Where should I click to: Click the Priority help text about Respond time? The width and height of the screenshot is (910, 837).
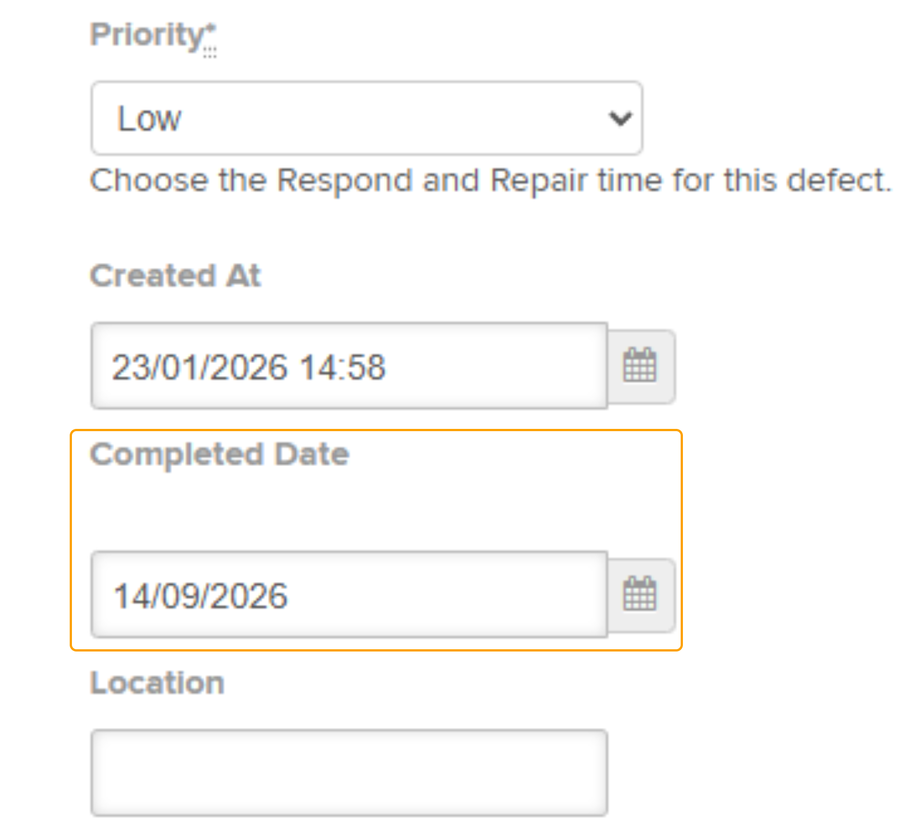point(491,180)
